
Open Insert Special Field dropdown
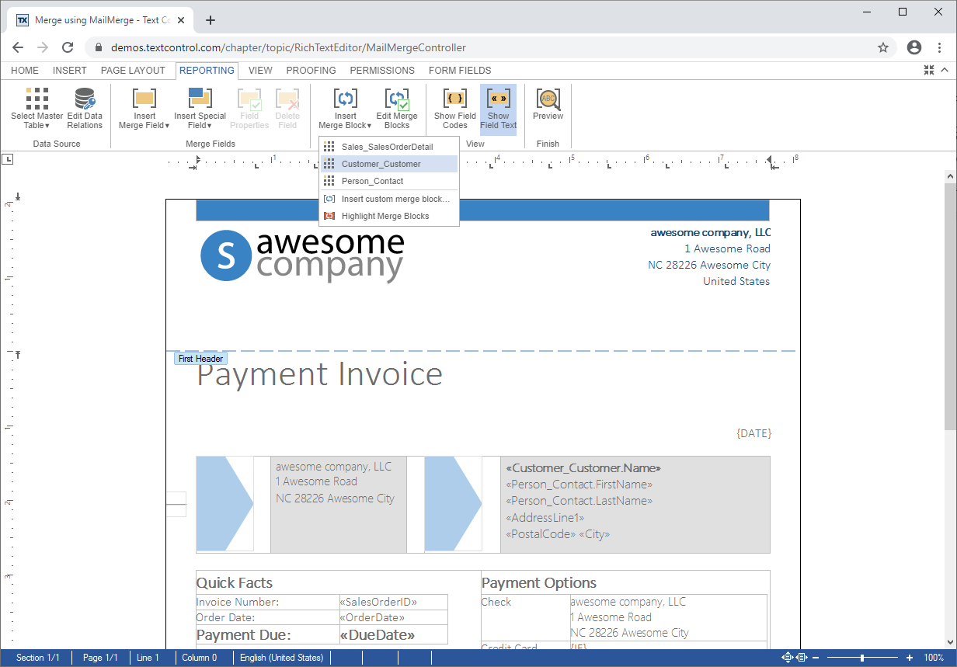pyautogui.click(x=200, y=109)
